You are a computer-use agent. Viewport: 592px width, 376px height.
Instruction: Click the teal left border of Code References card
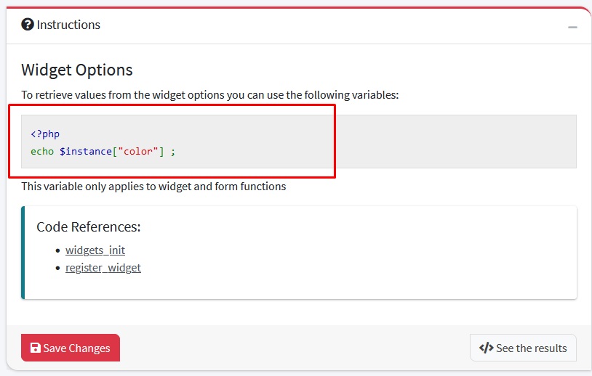click(x=23, y=253)
